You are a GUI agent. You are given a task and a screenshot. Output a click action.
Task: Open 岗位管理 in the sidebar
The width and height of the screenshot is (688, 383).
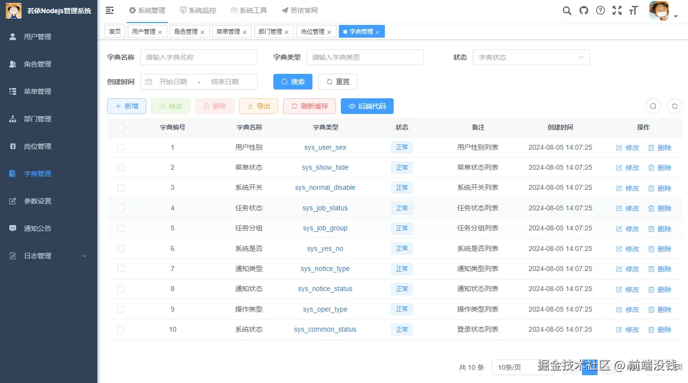point(48,146)
